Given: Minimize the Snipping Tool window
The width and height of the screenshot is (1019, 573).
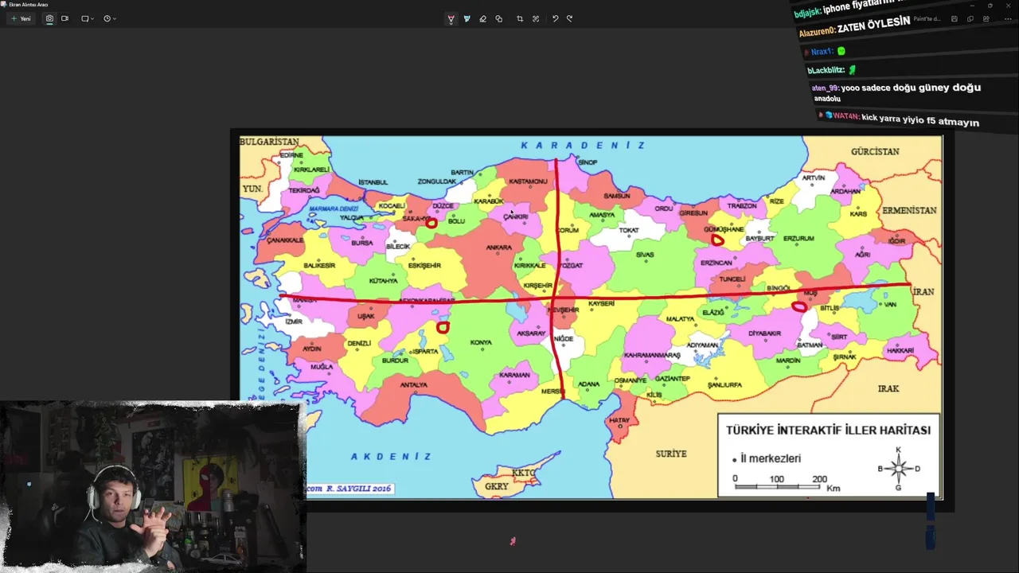Looking at the screenshot, I should [x=970, y=5].
